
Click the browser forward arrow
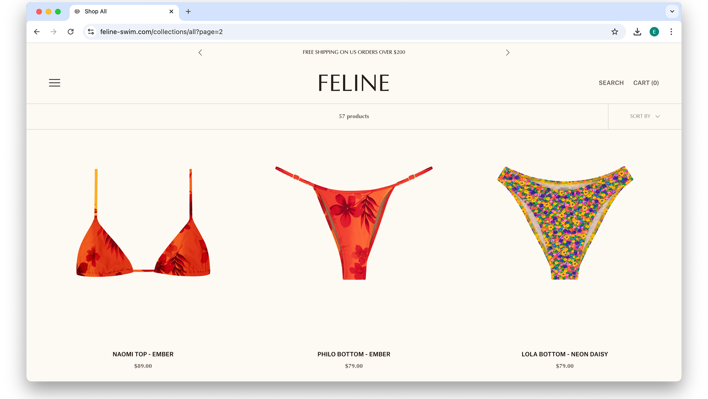(54, 32)
